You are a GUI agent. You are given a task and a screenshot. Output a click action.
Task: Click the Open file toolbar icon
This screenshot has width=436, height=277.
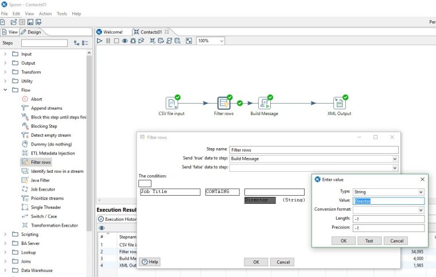tap(13, 22)
